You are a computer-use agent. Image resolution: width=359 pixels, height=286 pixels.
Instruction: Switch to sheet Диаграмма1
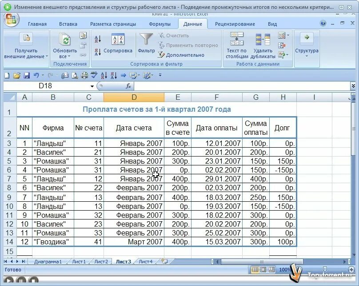[48, 262]
